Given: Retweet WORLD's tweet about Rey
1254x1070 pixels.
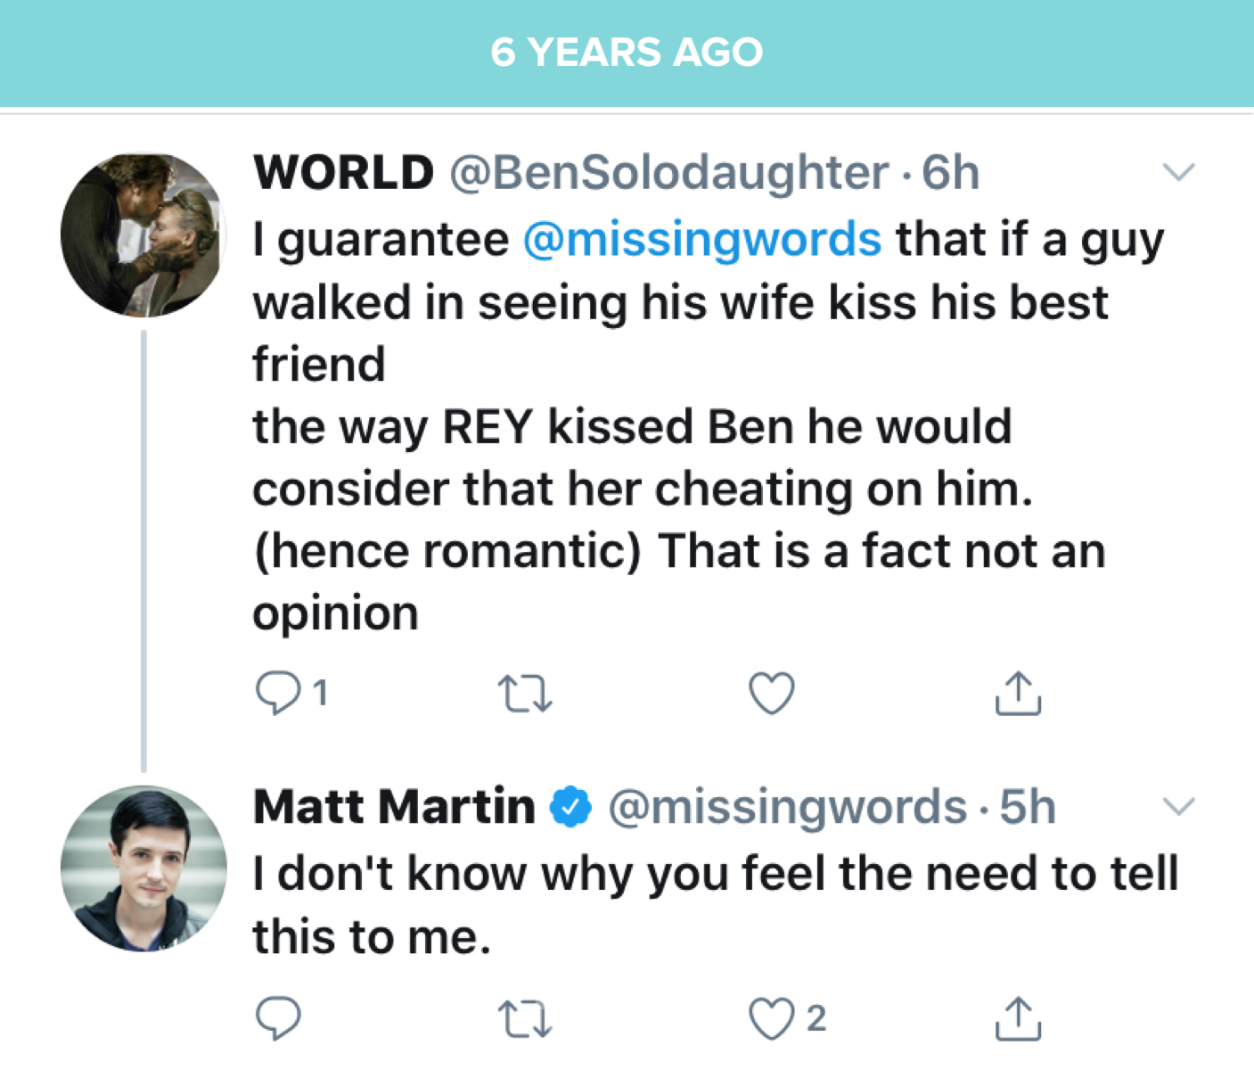Looking at the screenshot, I should tap(524, 694).
